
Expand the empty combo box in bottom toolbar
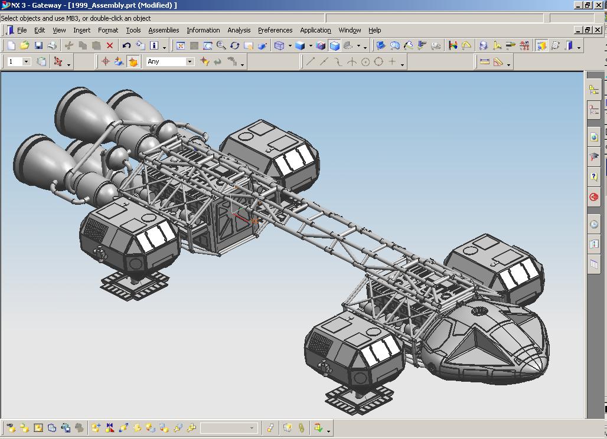coord(252,428)
